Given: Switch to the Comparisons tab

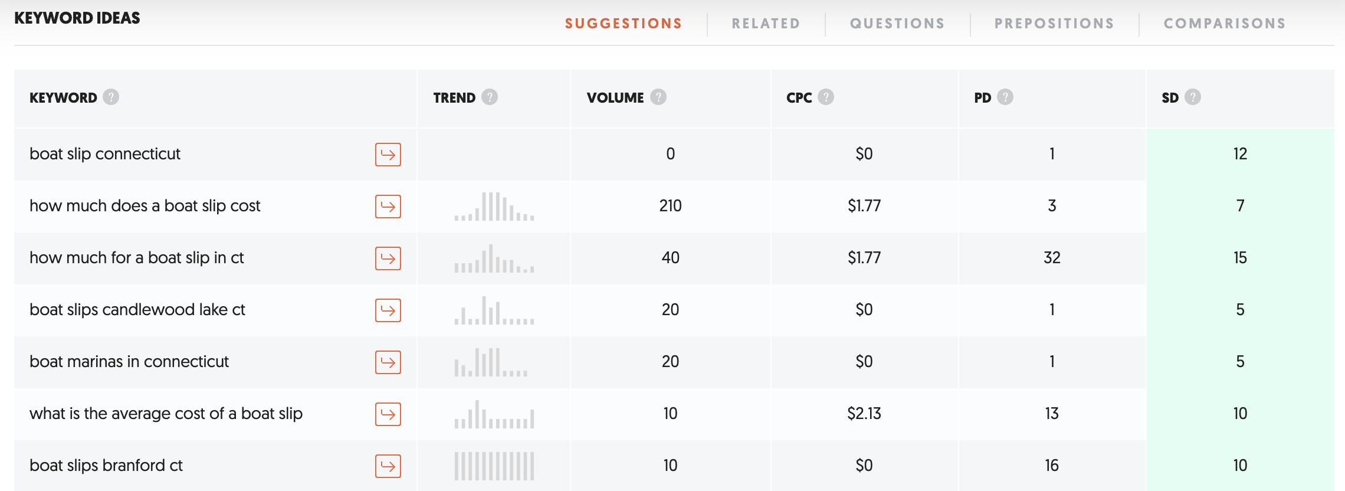Looking at the screenshot, I should (x=1225, y=24).
